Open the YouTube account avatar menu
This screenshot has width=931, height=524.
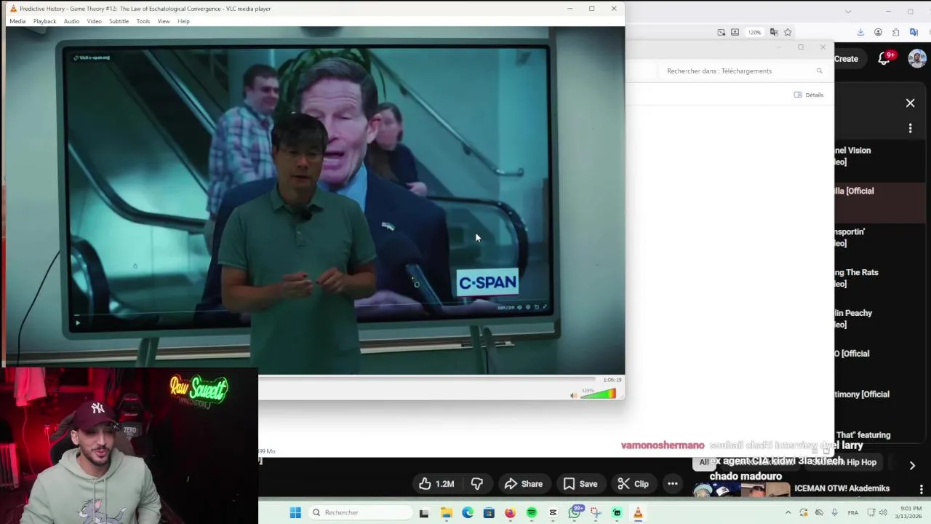(917, 59)
